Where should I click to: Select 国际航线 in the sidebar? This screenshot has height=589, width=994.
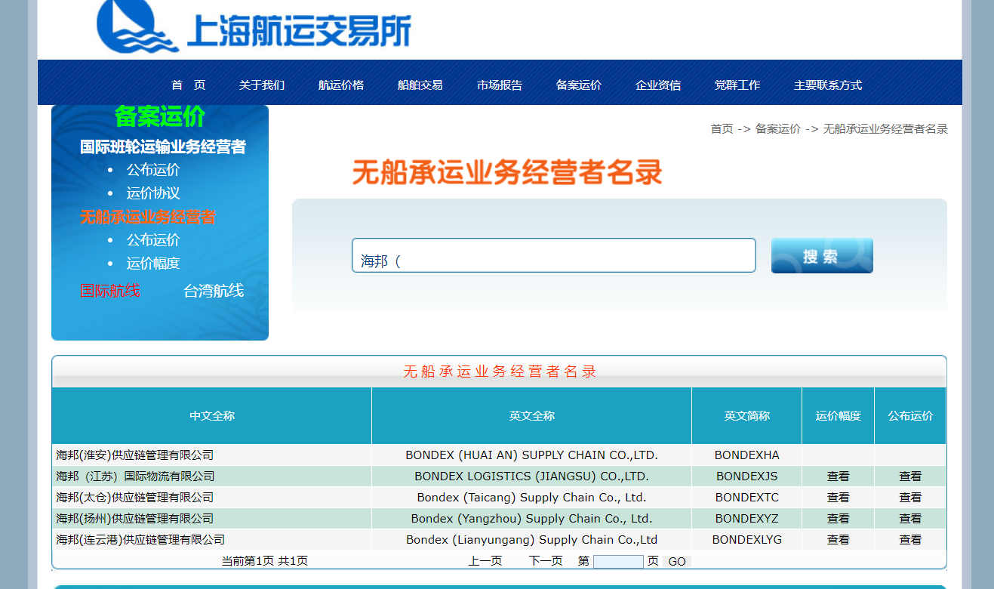110,291
